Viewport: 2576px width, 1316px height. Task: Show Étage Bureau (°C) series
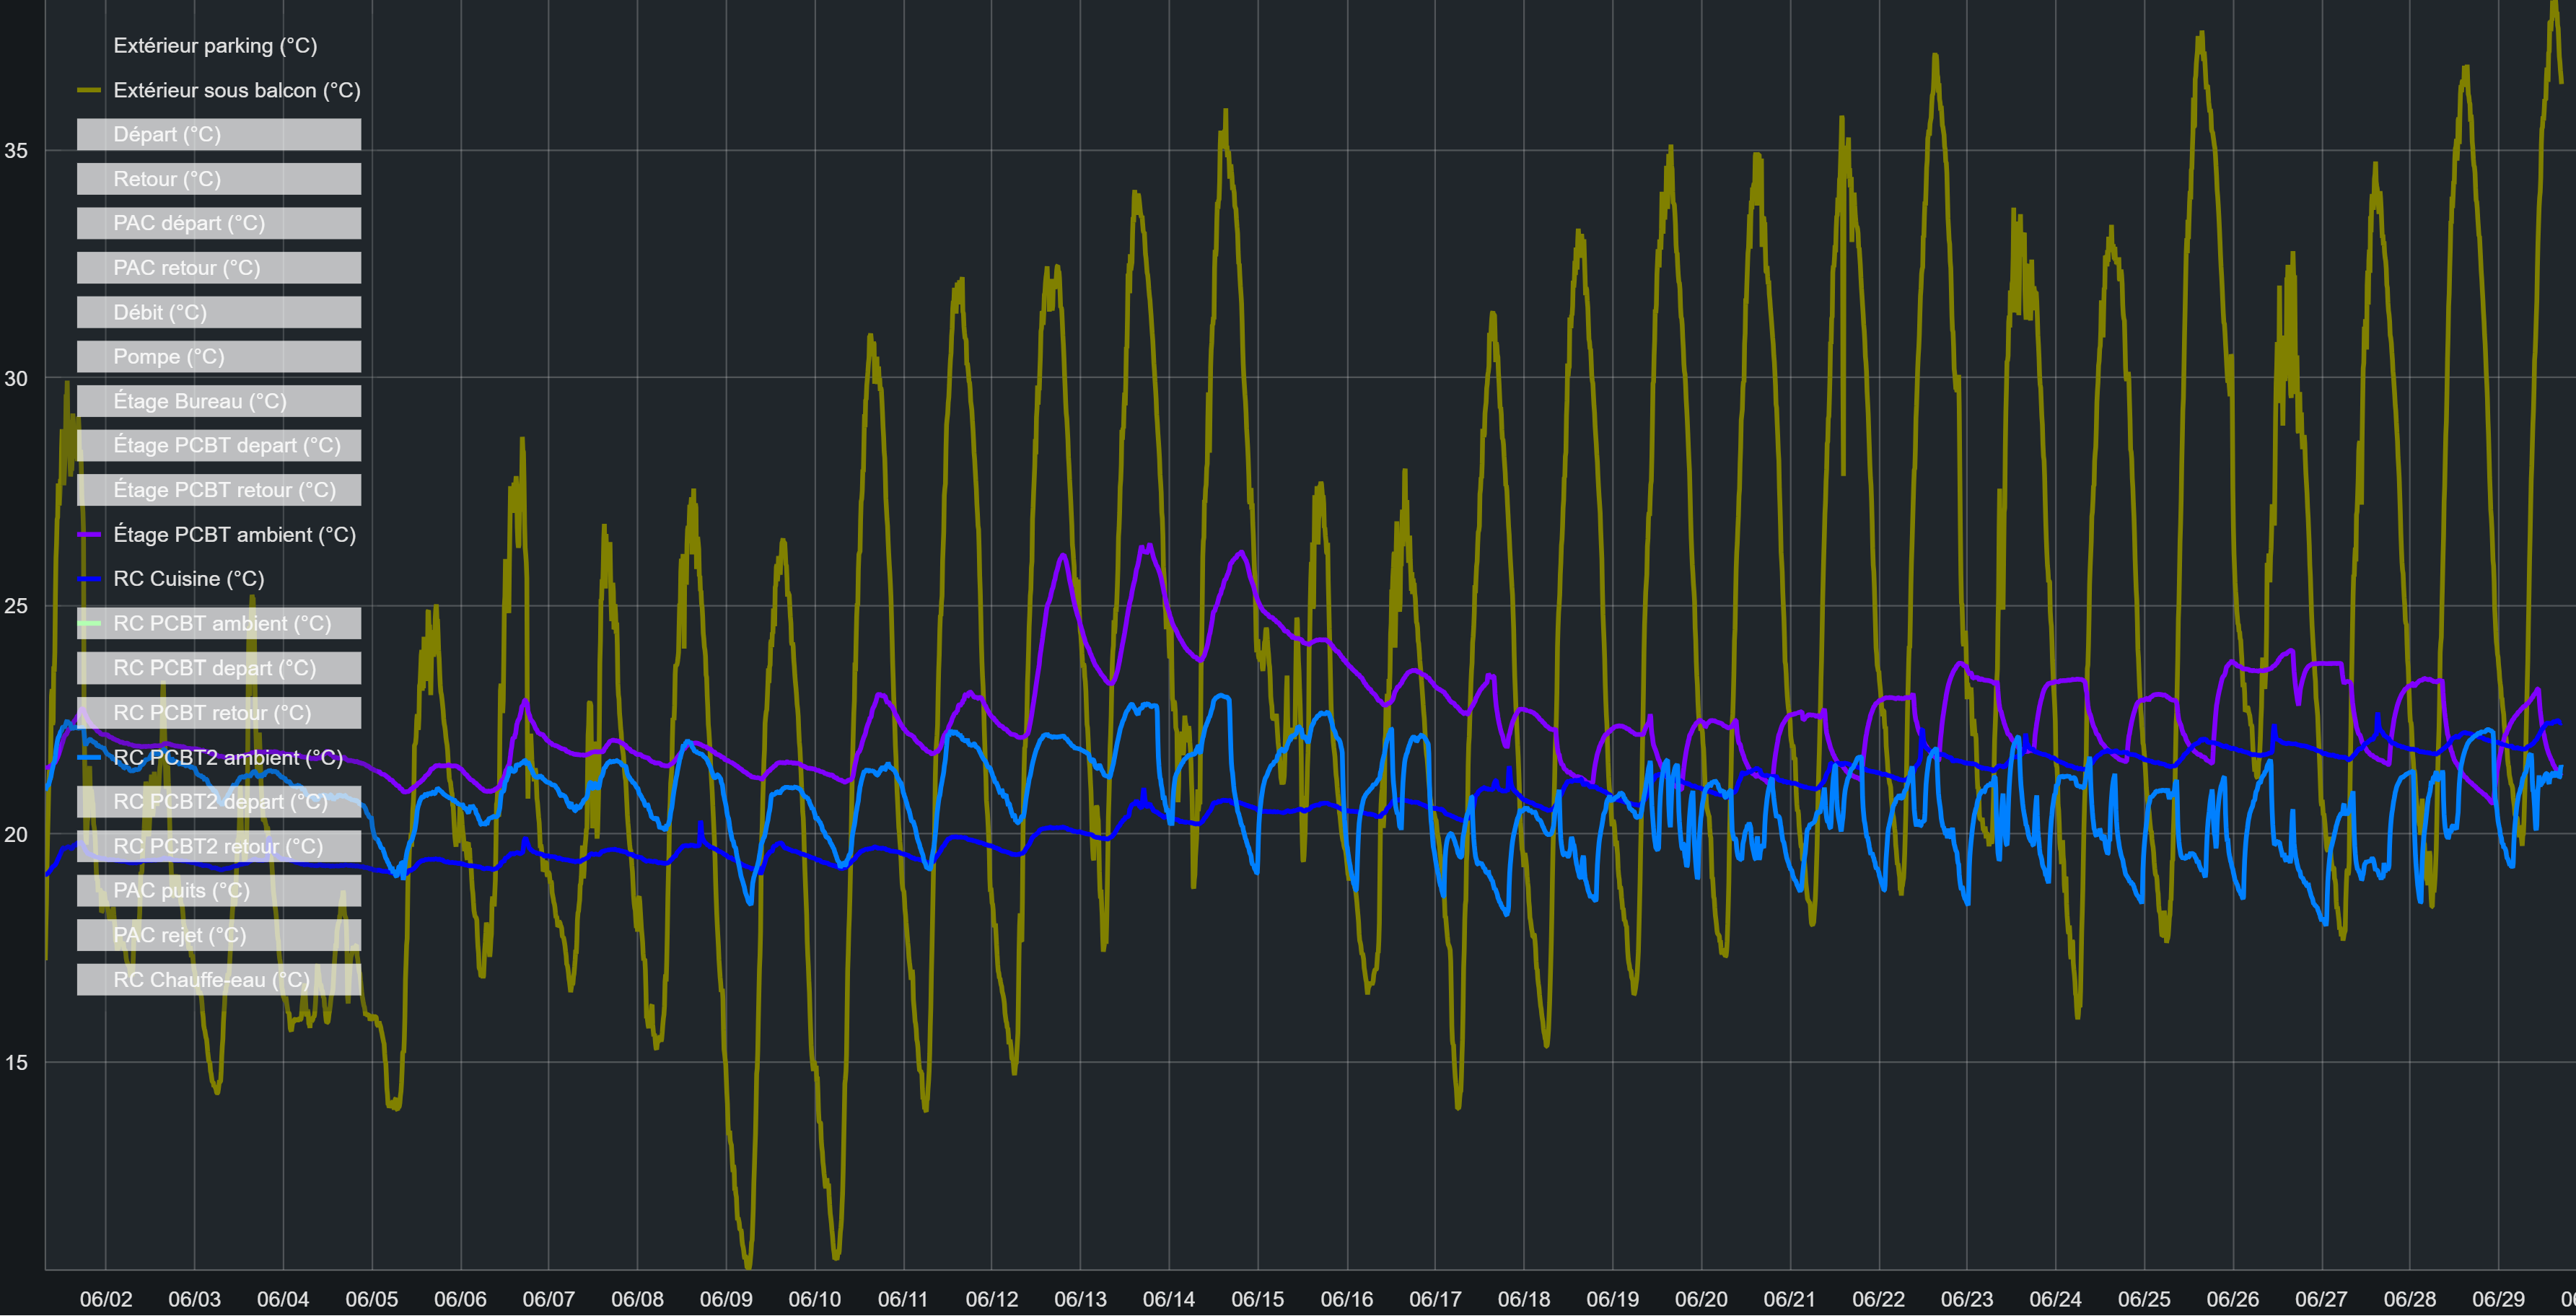point(200,401)
